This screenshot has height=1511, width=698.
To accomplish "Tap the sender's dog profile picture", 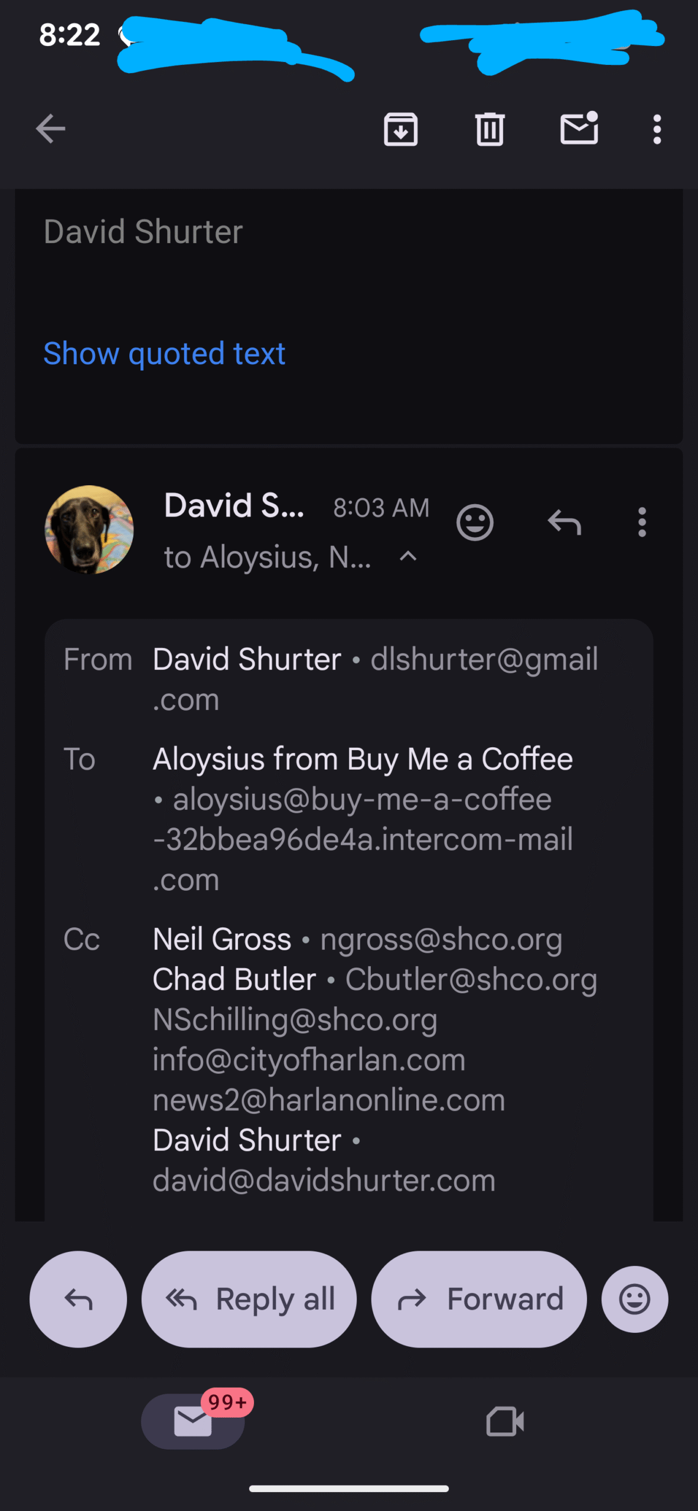I will coord(89,529).
